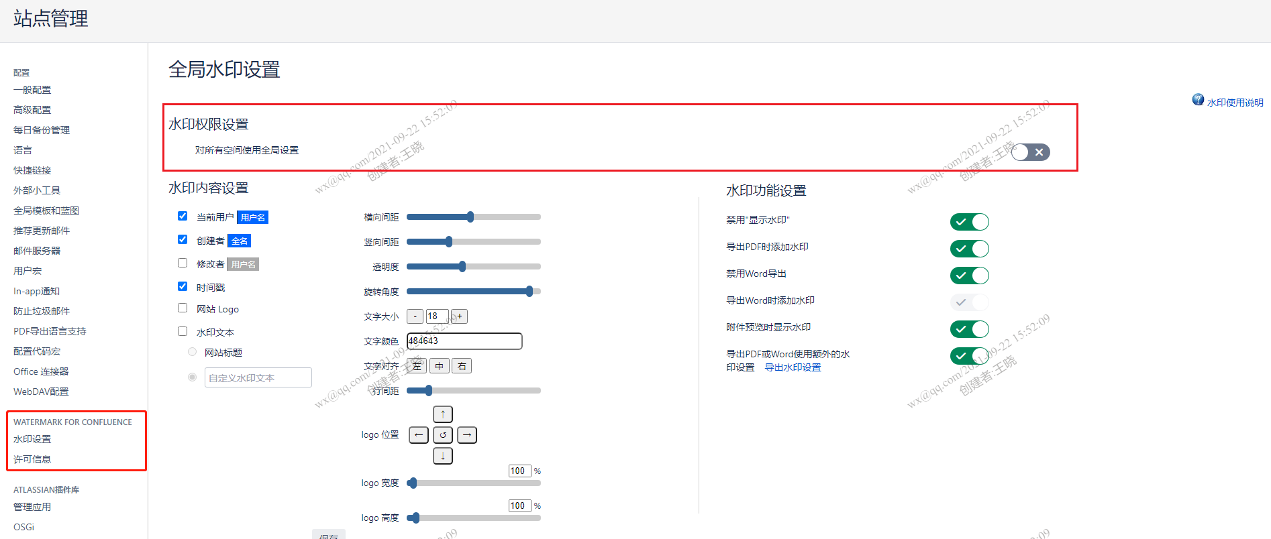Turn off 禁用Word导出 toggle
Image resolution: width=1271 pixels, height=539 pixels.
969,276
